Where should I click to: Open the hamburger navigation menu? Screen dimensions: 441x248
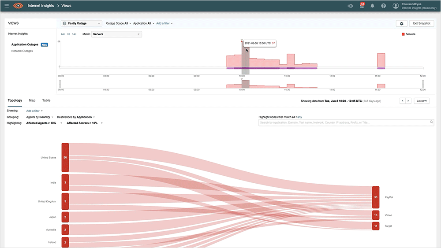(x=7, y=6)
